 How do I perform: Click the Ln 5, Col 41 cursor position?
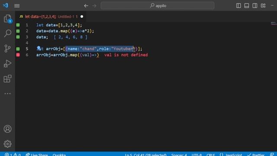pos(145,155)
